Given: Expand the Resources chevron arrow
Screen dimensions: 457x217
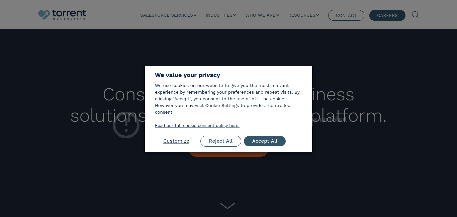Looking at the screenshot, I should coord(317,15).
